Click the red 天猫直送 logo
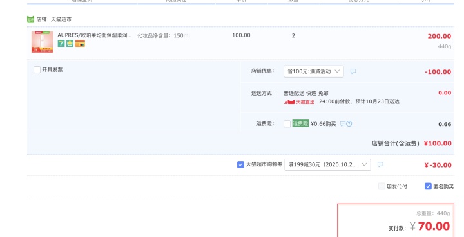The width and height of the screenshot is (464, 237). click(x=299, y=102)
